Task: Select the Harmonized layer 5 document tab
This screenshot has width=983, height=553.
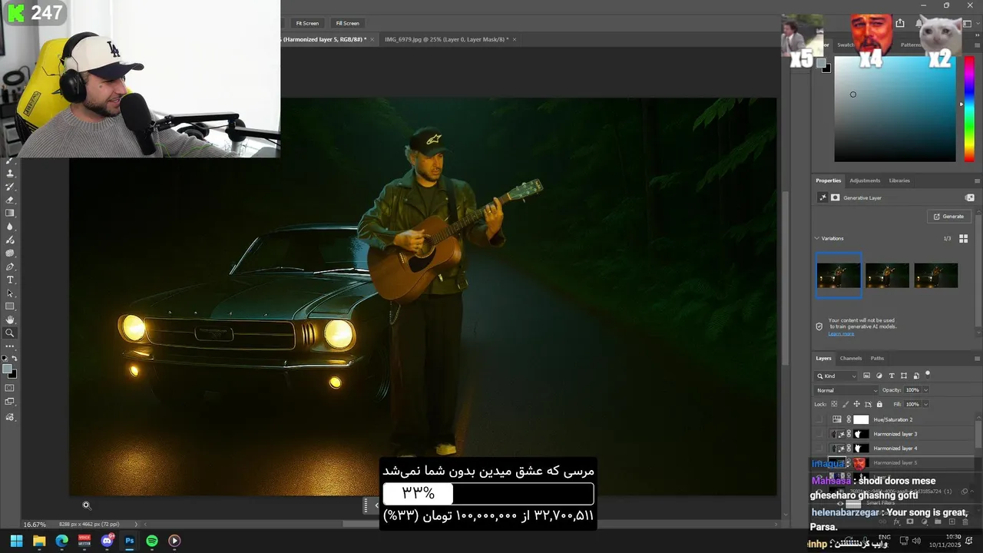Action: click(x=325, y=39)
